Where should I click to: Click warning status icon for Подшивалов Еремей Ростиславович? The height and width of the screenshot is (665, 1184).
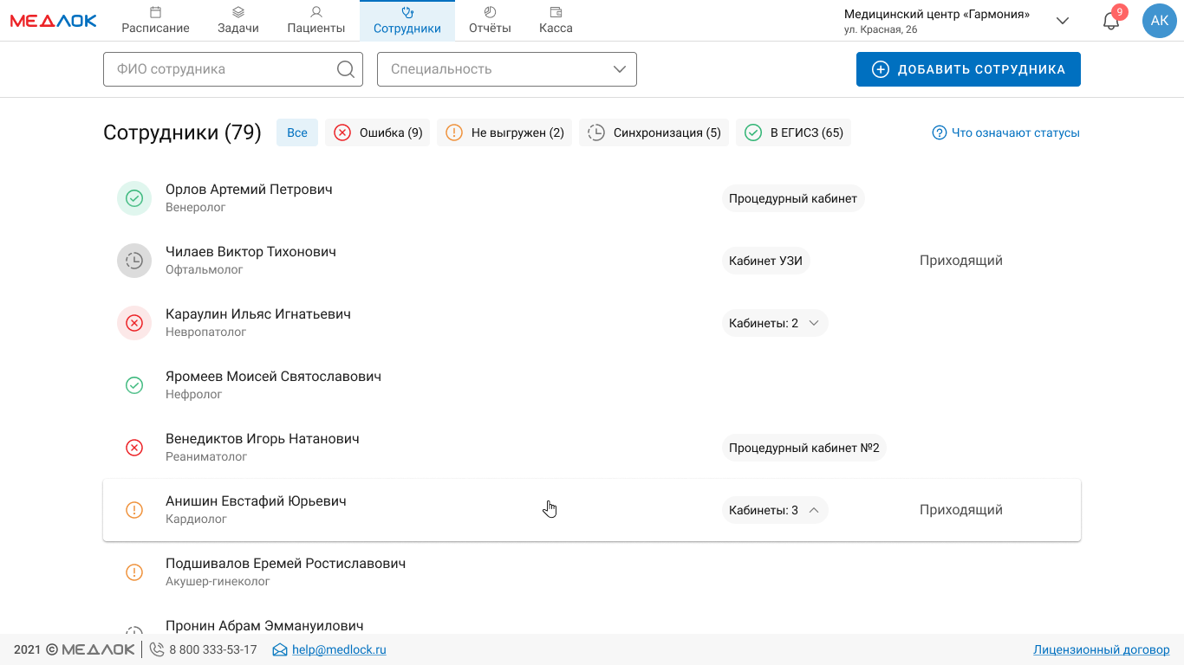134,572
